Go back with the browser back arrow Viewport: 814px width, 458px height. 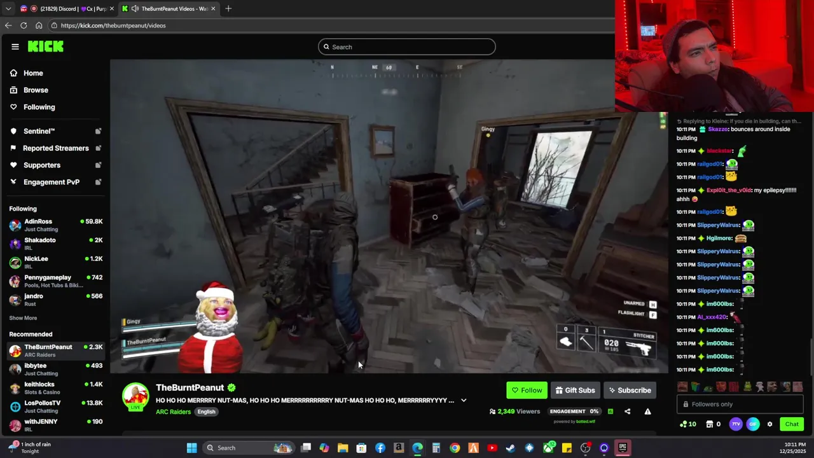(8, 25)
